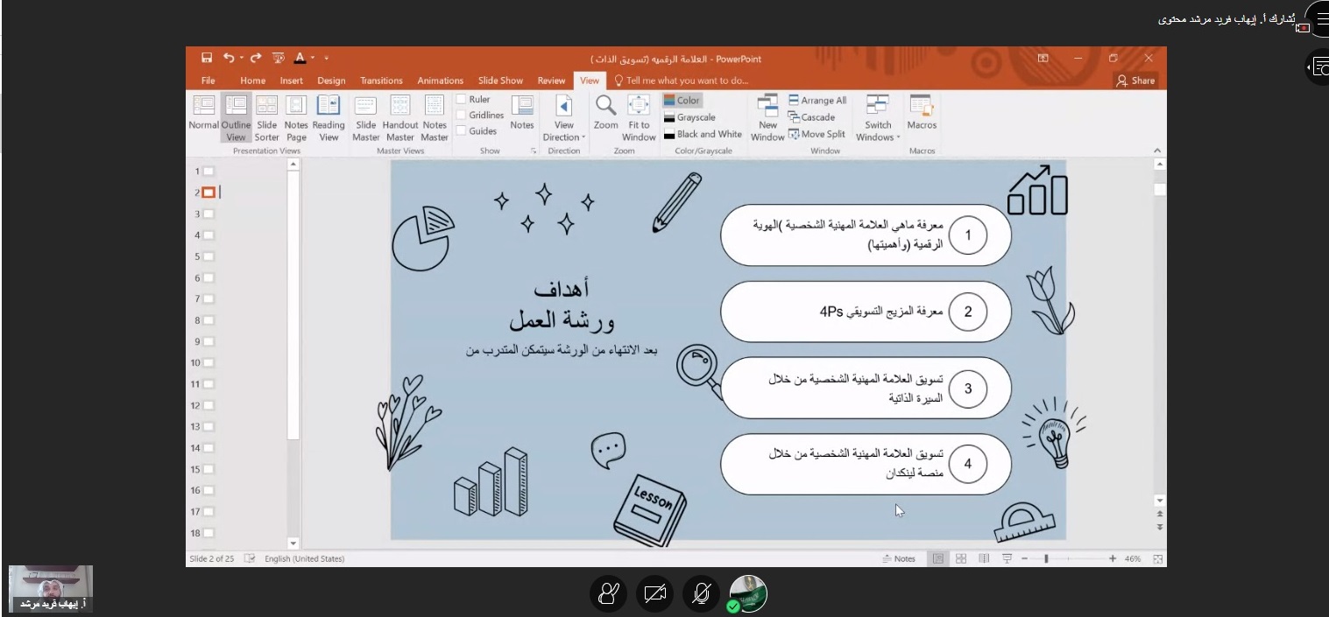Screen dimensions: 1329x617
Task: Open the Transitions ribbon tab
Action: coord(381,81)
